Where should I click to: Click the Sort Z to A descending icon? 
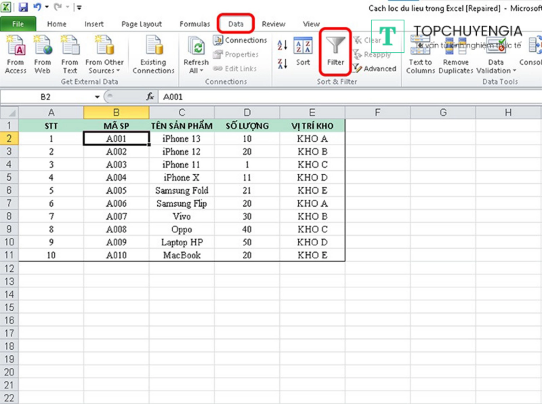(x=283, y=64)
